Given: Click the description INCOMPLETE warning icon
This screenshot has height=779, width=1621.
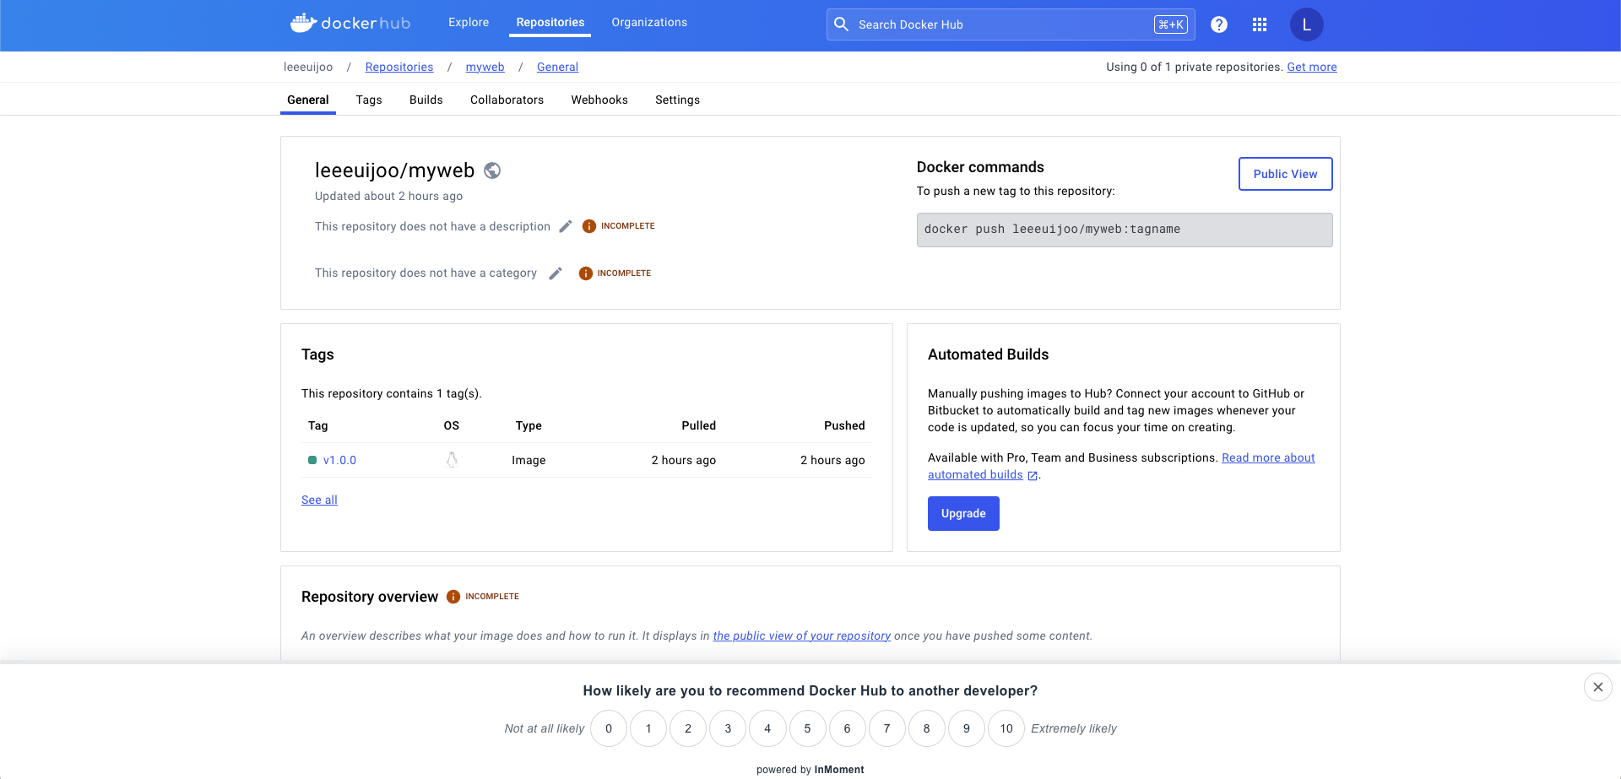Looking at the screenshot, I should click(x=589, y=226).
